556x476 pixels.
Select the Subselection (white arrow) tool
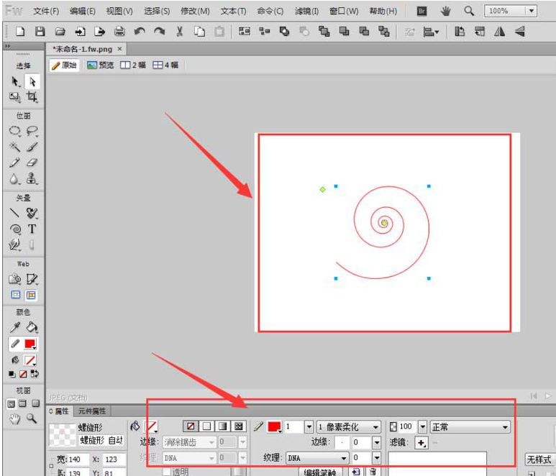tap(32, 82)
